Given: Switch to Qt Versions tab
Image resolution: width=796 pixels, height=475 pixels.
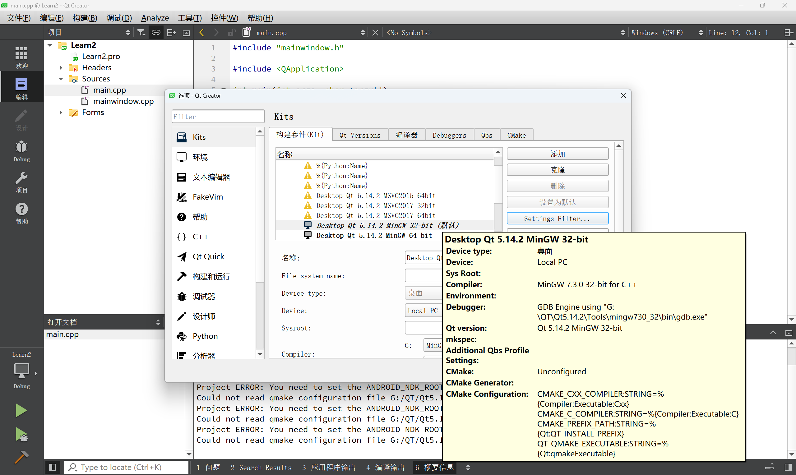Looking at the screenshot, I should [360, 135].
